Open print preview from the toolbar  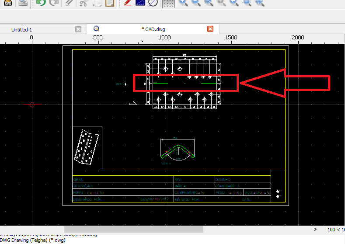pos(24,3)
